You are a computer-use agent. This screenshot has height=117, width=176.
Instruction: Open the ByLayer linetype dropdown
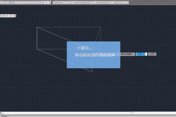tap(84, 2)
